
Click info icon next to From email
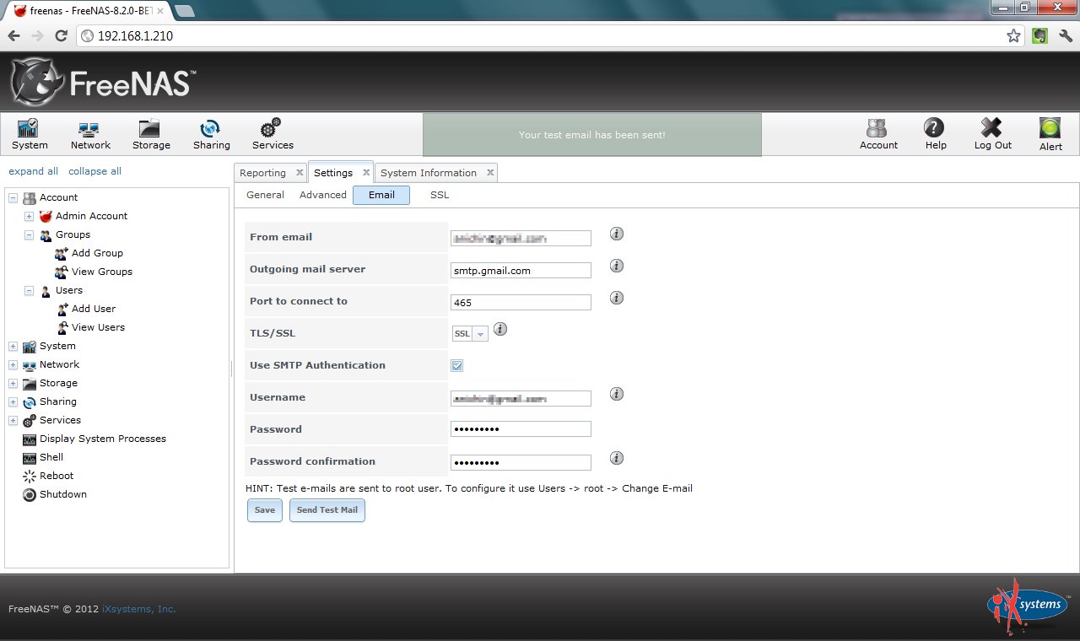[617, 234]
